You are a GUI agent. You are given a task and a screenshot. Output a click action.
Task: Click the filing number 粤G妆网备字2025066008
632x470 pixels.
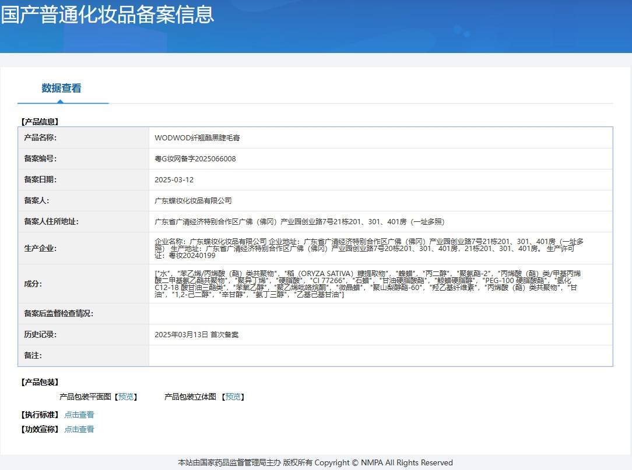tap(195, 158)
